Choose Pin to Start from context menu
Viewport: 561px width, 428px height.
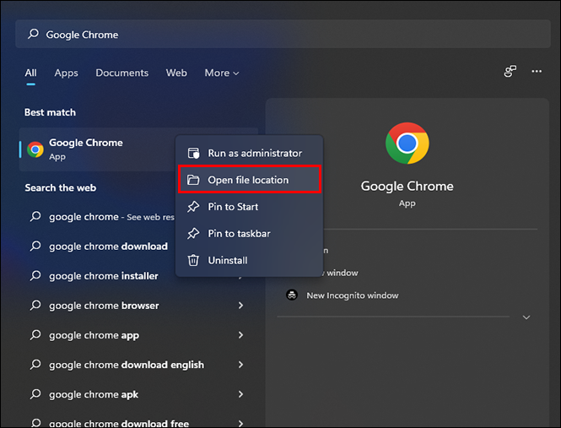coord(233,207)
